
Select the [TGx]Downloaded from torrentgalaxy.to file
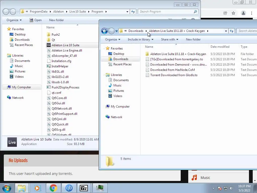[x=176, y=59]
